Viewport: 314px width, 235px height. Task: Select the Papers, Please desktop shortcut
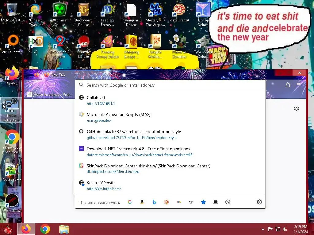click(11, 203)
